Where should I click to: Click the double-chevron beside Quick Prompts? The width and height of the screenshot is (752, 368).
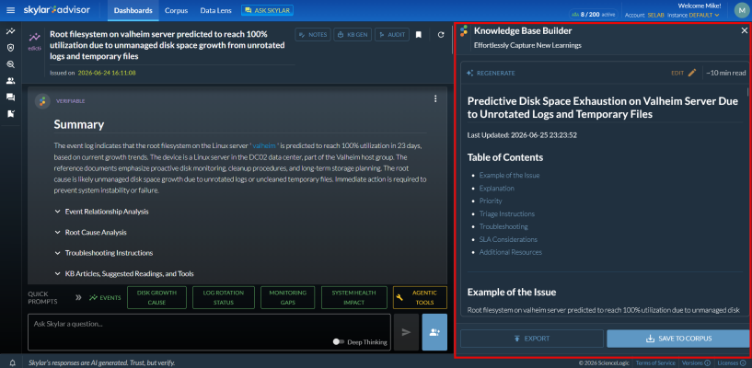pos(78,297)
